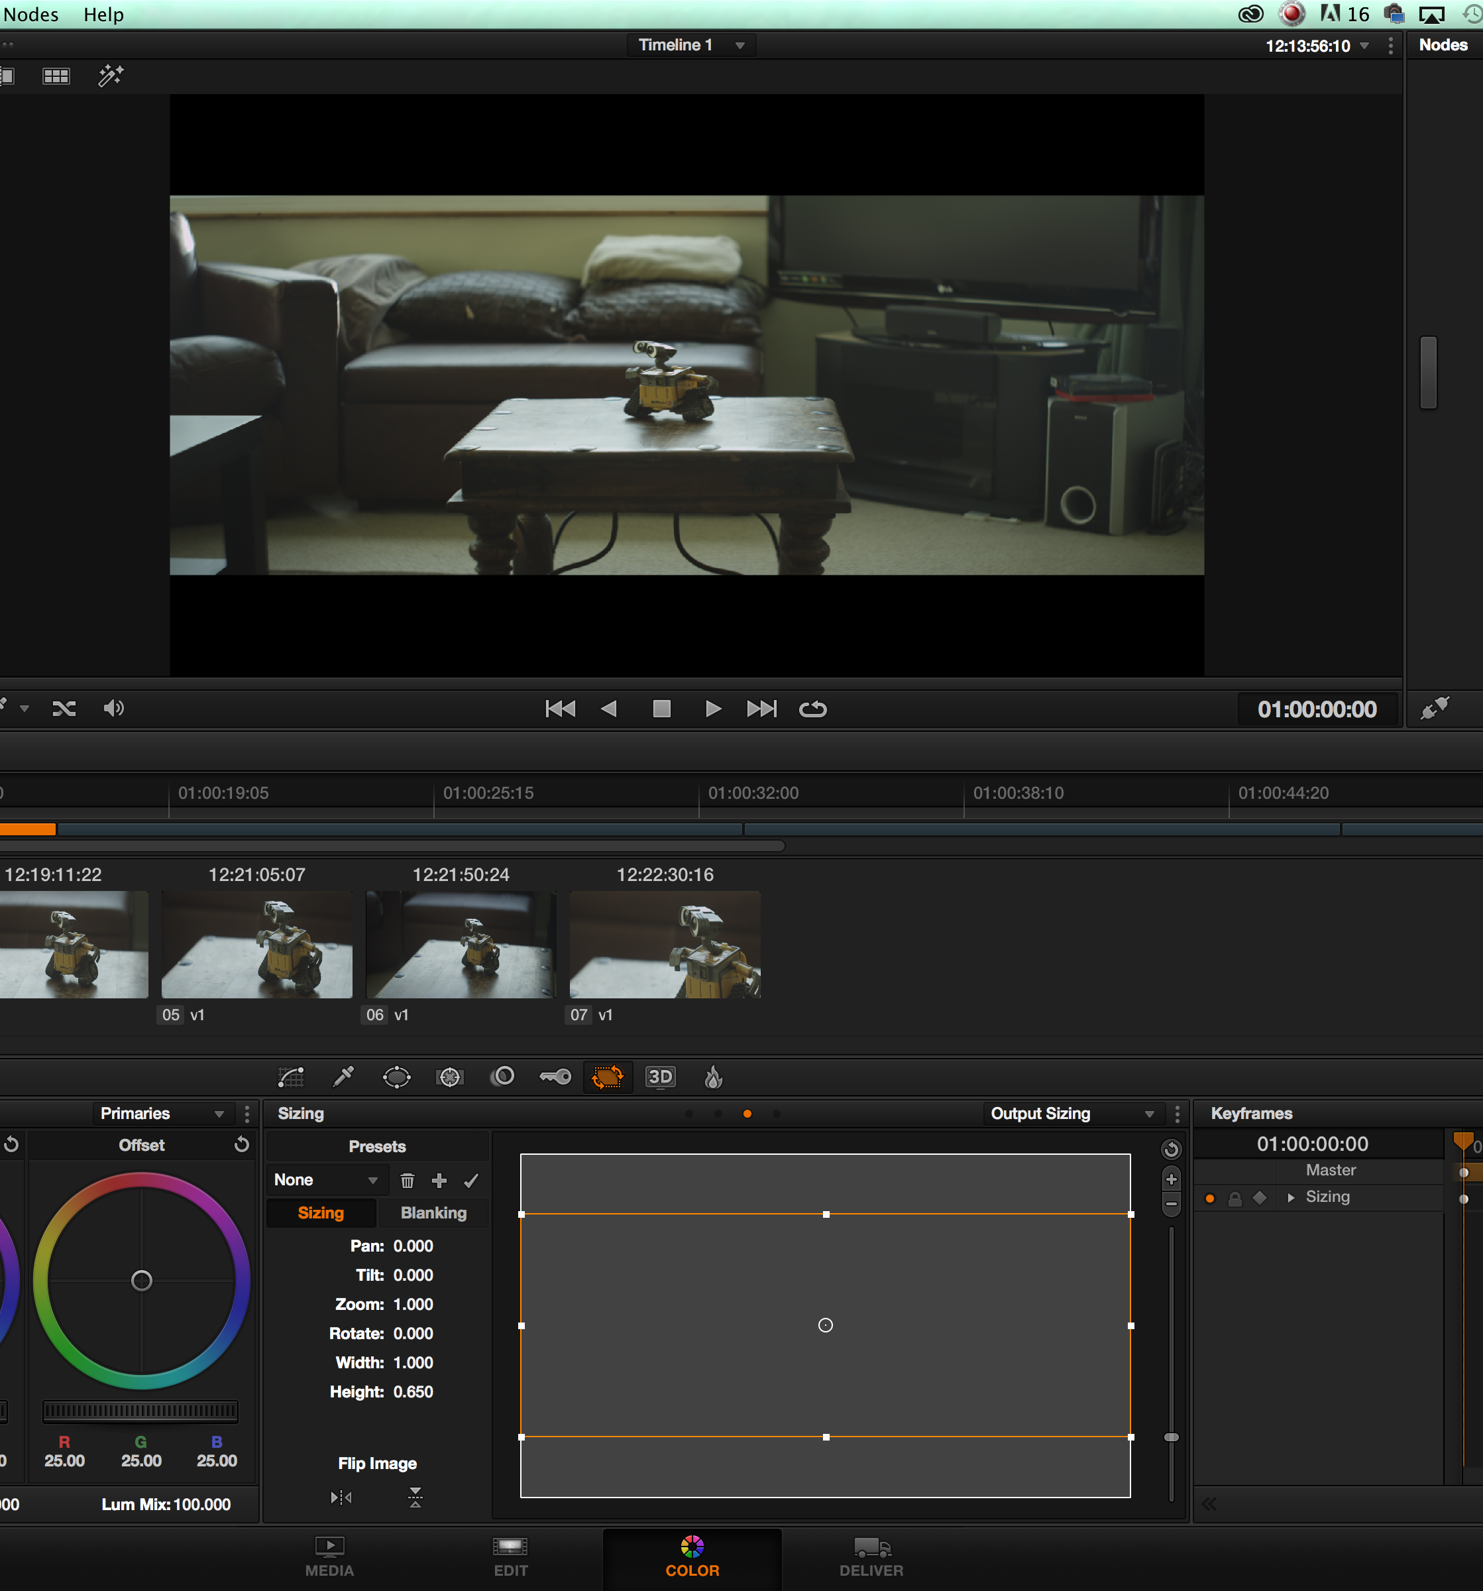The height and width of the screenshot is (1591, 1483).
Task: Toggle shuffle playback mode icon
Action: coord(64,708)
